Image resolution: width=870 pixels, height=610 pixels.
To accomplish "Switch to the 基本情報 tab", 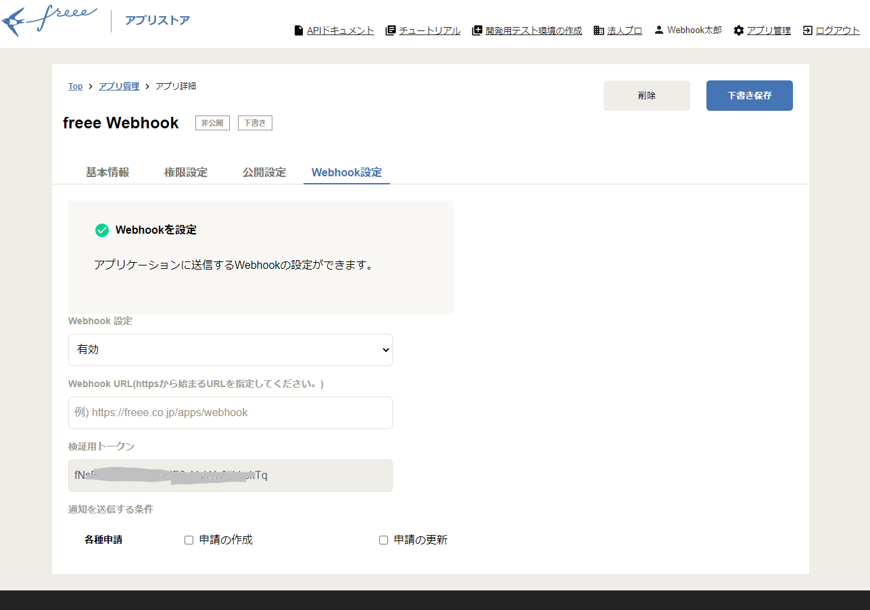I will [107, 172].
